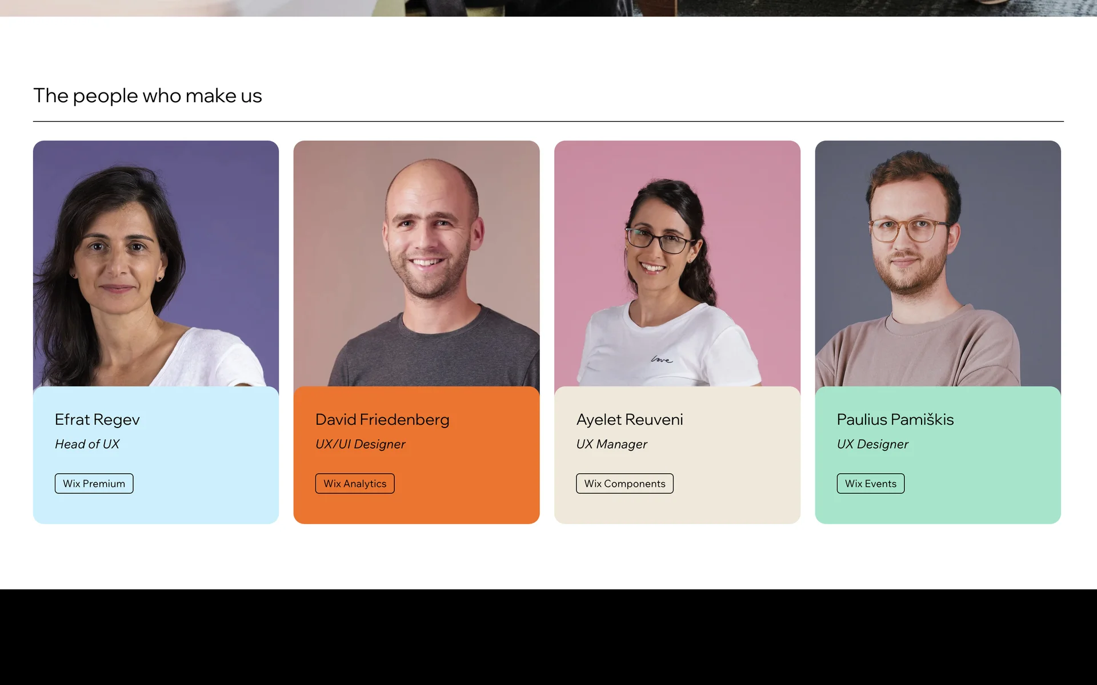This screenshot has height=685, width=1097.
Task: Click "The people who make us" heading
Action: pyautogui.click(x=147, y=96)
